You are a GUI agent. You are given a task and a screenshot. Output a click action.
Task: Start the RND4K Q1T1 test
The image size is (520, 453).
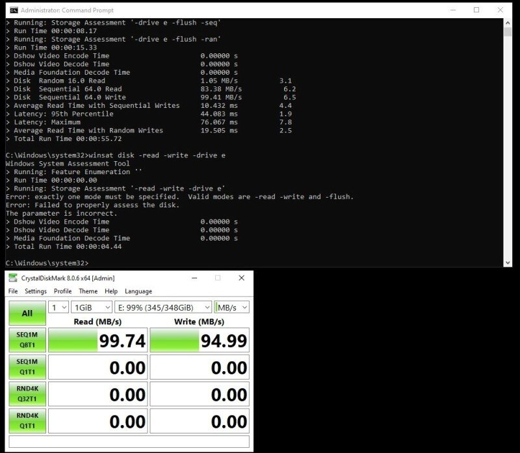tap(27, 421)
